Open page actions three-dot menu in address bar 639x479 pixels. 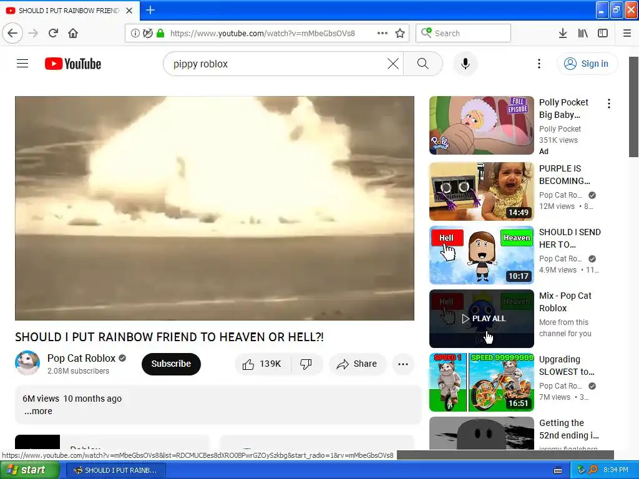click(383, 33)
